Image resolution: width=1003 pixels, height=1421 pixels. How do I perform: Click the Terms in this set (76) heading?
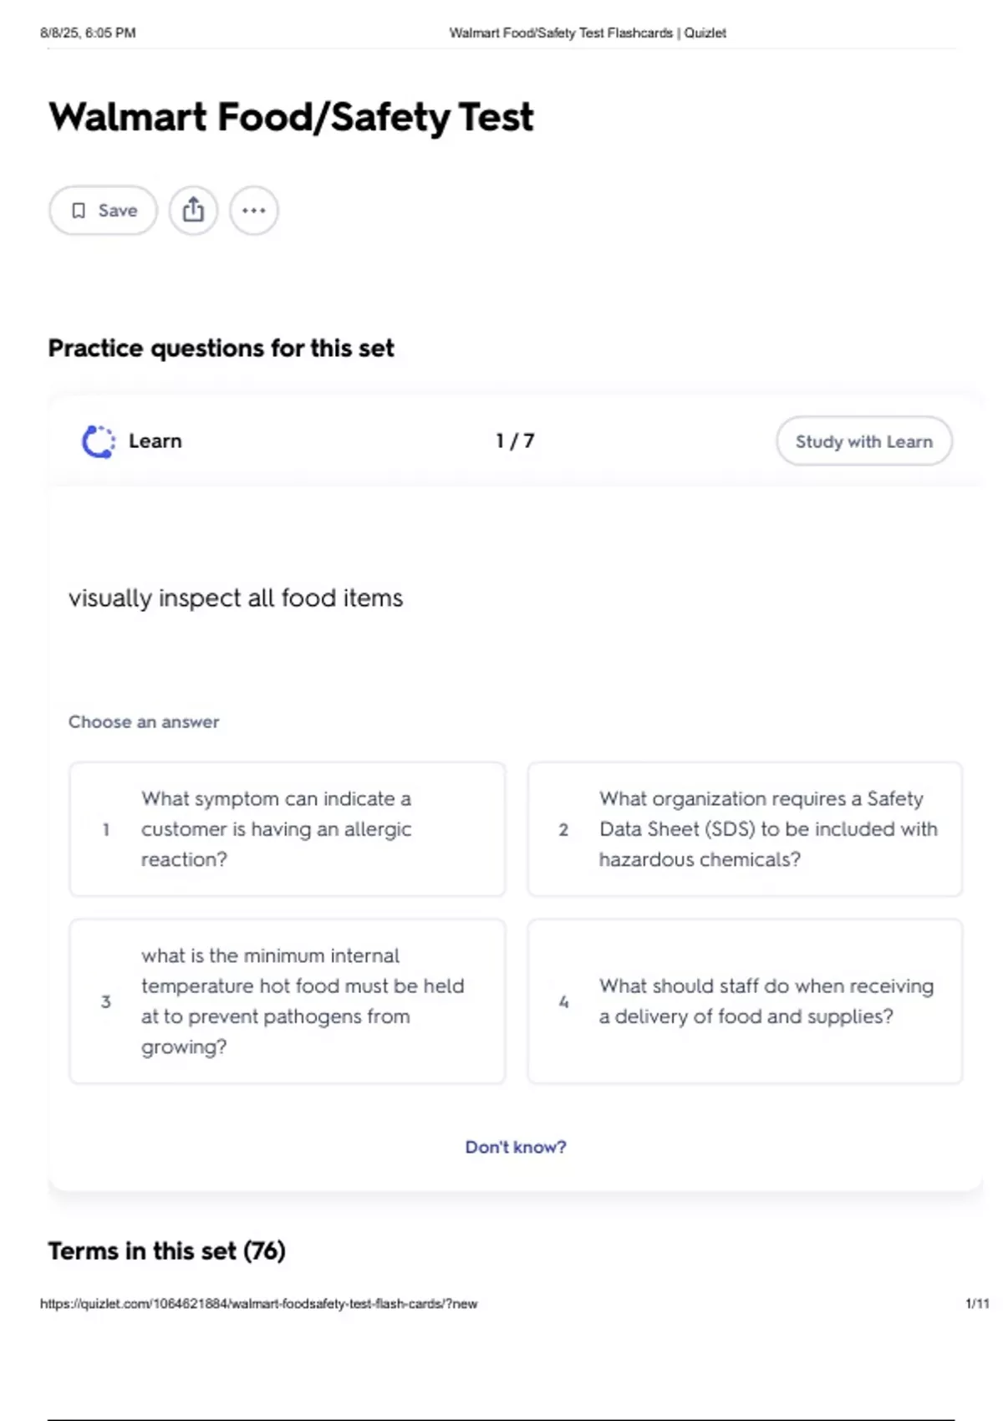pyautogui.click(x=167, y=1251)
